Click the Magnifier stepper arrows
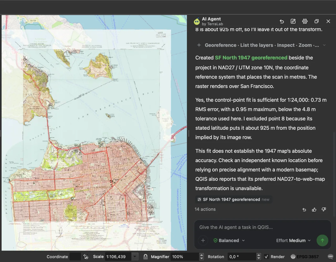 pos(201,257)
